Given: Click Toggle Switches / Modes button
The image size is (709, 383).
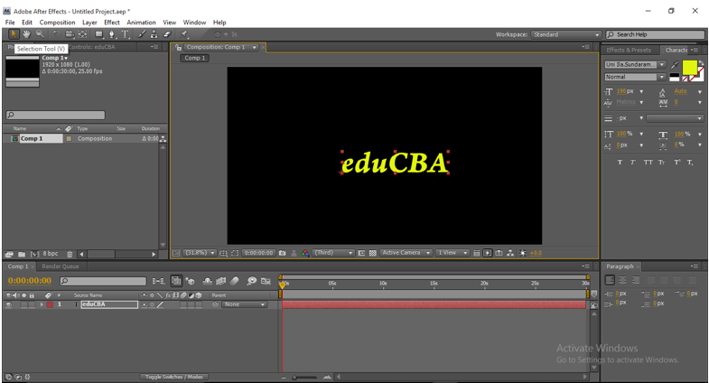Looking at the screenshot, I should click(x=173, y=377).
